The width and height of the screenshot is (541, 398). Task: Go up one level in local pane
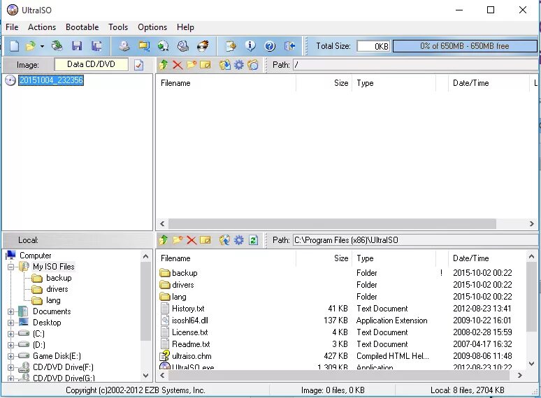[164, 239]
